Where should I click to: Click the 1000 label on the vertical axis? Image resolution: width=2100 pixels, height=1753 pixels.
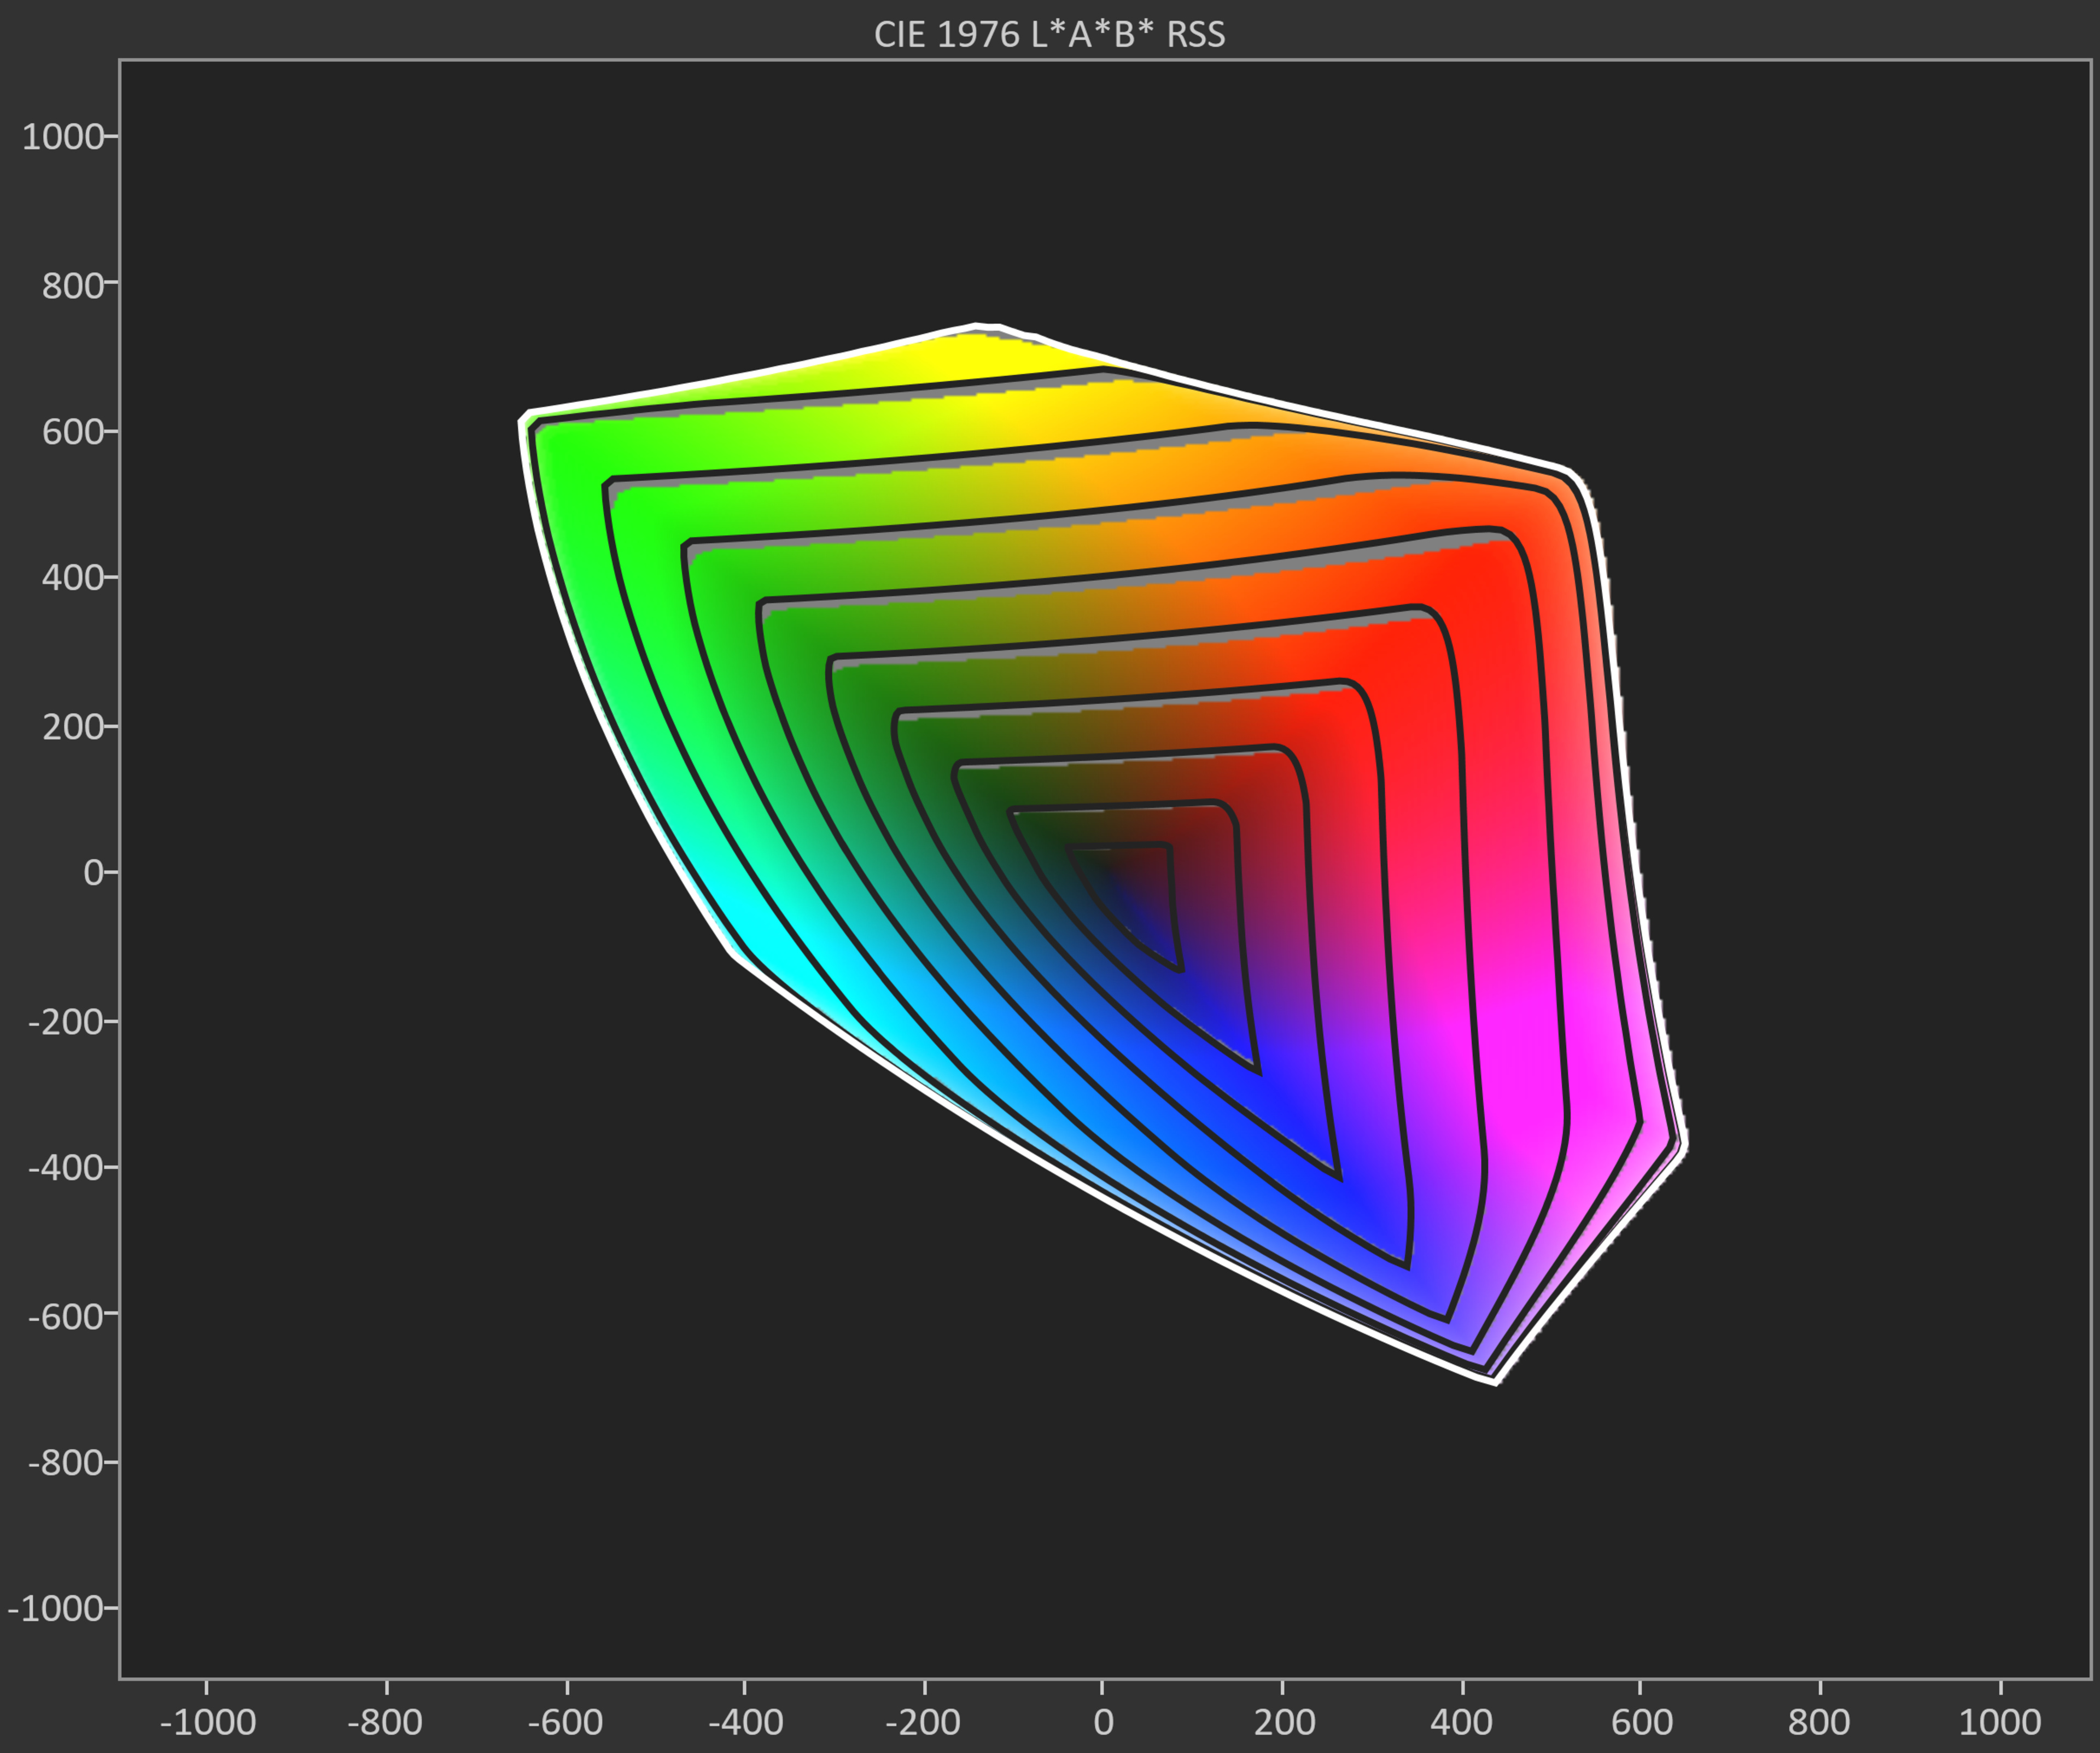click(x=62, y=137)
